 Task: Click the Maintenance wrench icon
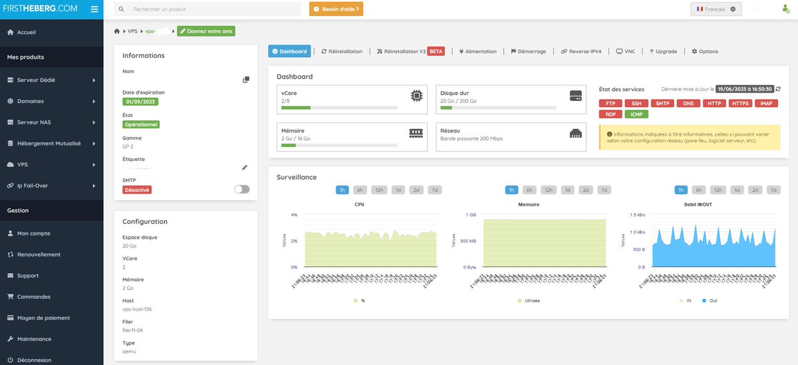click(10, 339)
